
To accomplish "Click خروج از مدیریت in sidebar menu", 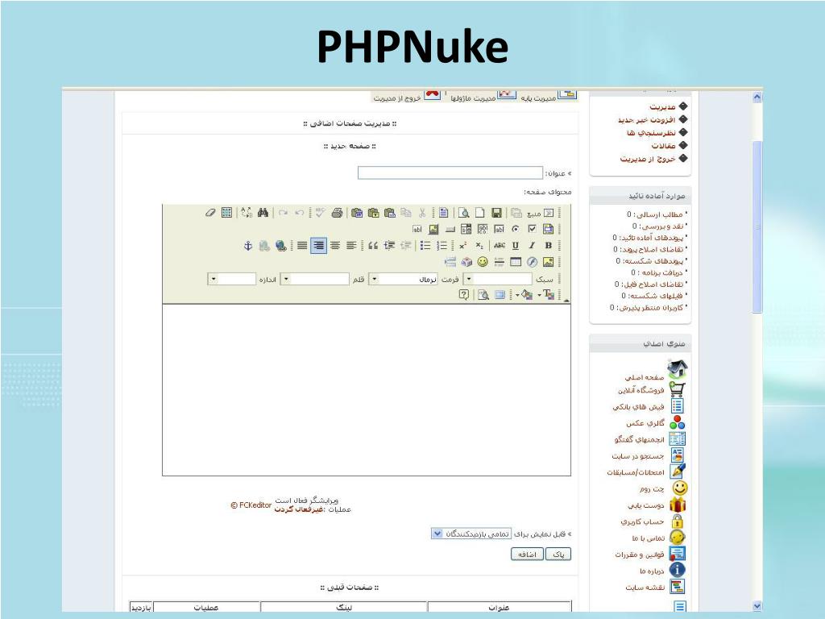I will tap(648, 159).
